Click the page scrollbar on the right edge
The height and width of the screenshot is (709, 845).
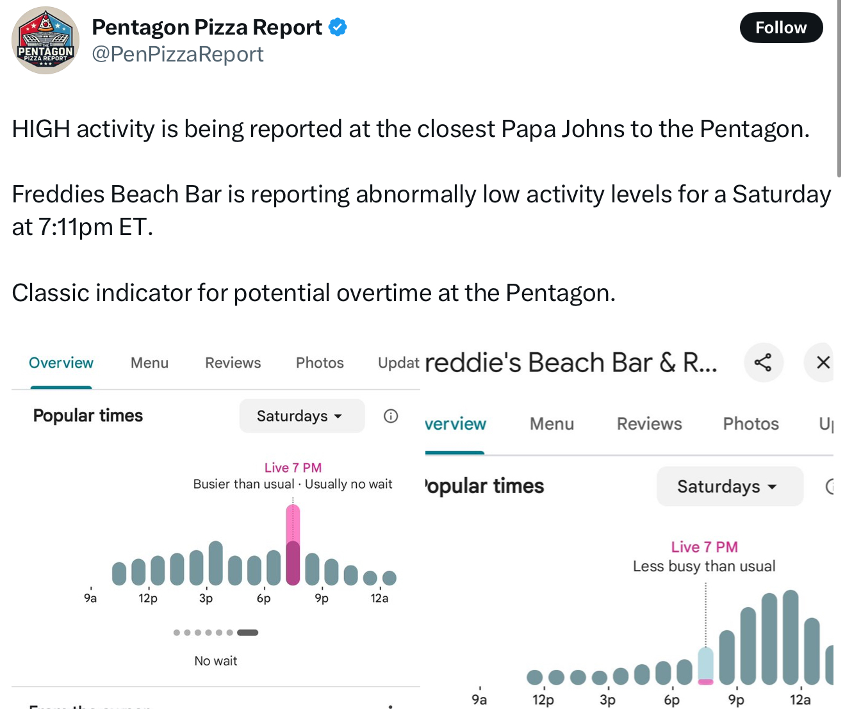tap(839, 88)
